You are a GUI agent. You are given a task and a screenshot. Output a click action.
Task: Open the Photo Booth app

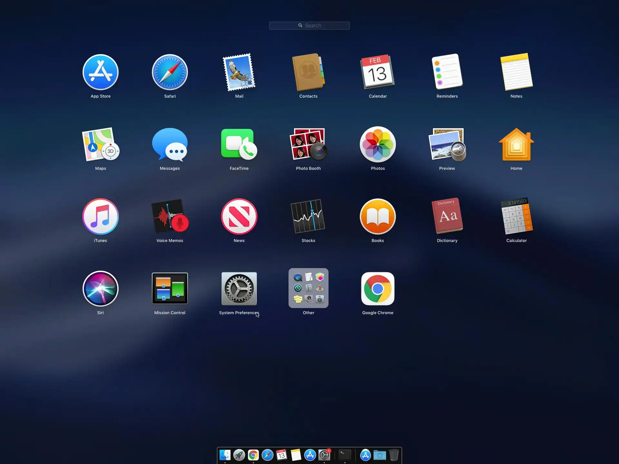click(x=309, y=144)
